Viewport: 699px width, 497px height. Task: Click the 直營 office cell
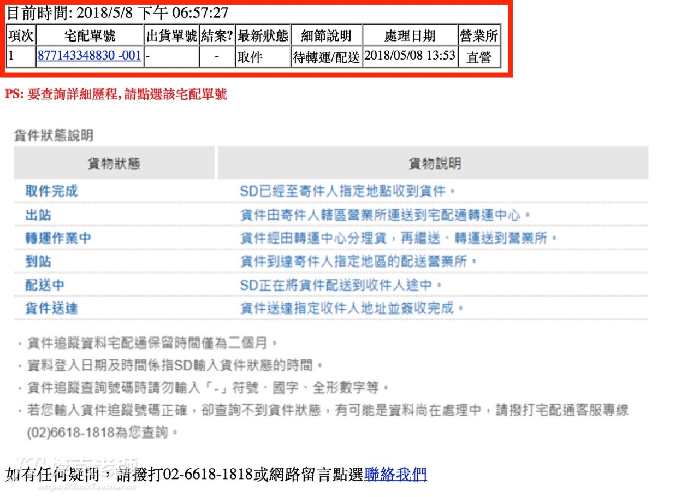click(x=479, y=57)
